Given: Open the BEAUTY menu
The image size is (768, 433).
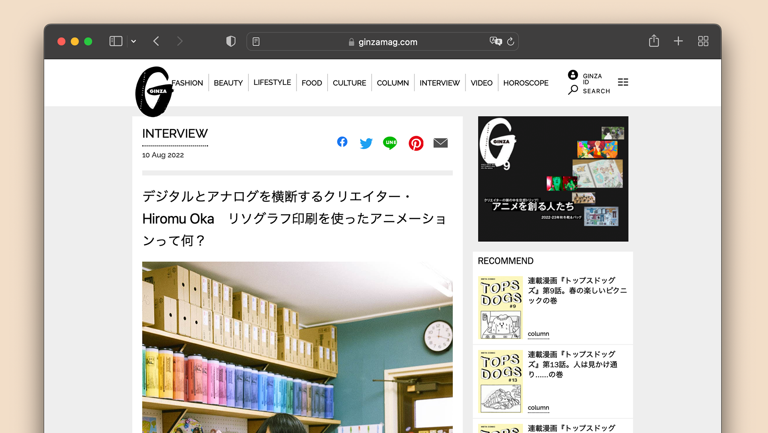Looking at the screenshot, I should click(x=228, y=83).
